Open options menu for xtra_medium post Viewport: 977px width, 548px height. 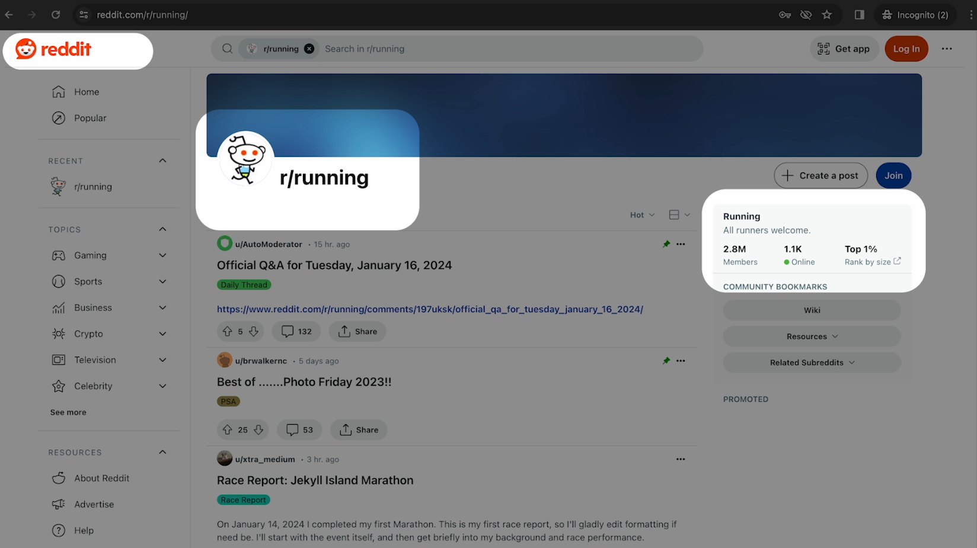coord(681,459)
